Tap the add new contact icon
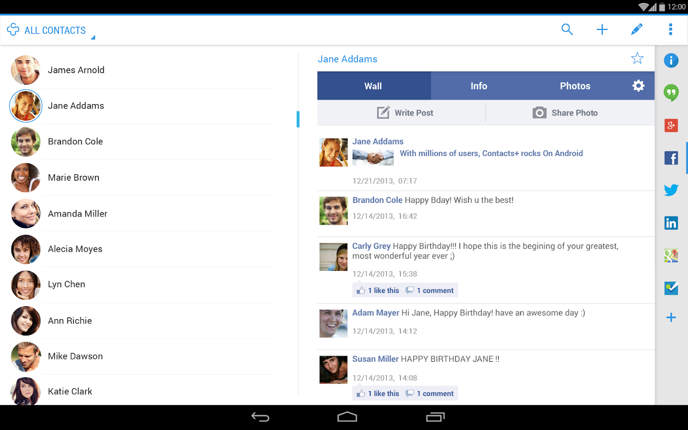 [602, 29]
